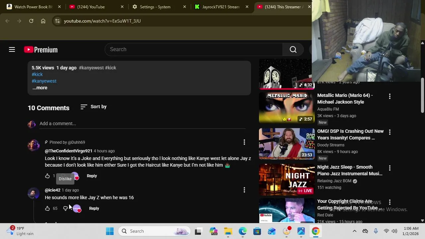Open Metallic Mario (Mario 64) video title
This screenshot has width=425, height=239.
pyautogui.click(x=345, y=99)
